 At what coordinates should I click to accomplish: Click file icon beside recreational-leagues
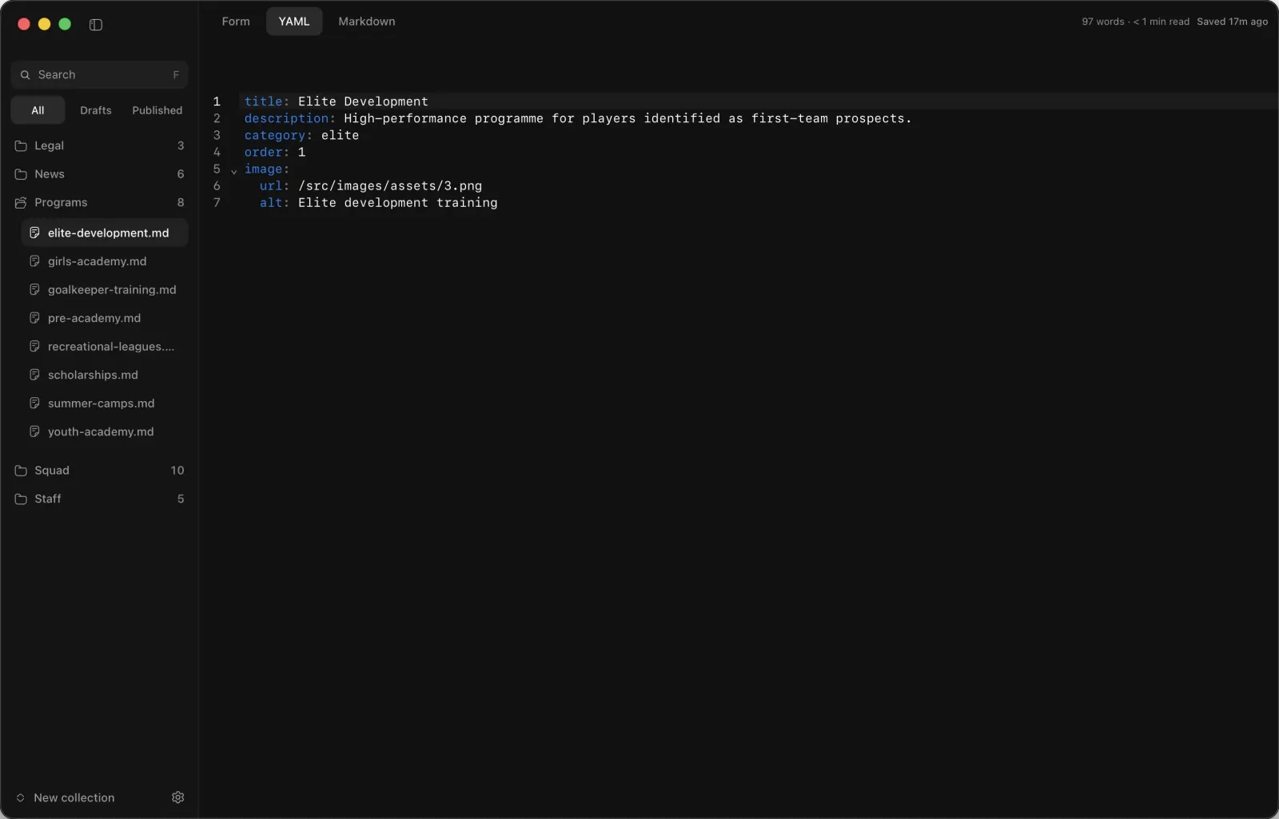[x=34, y=346]
